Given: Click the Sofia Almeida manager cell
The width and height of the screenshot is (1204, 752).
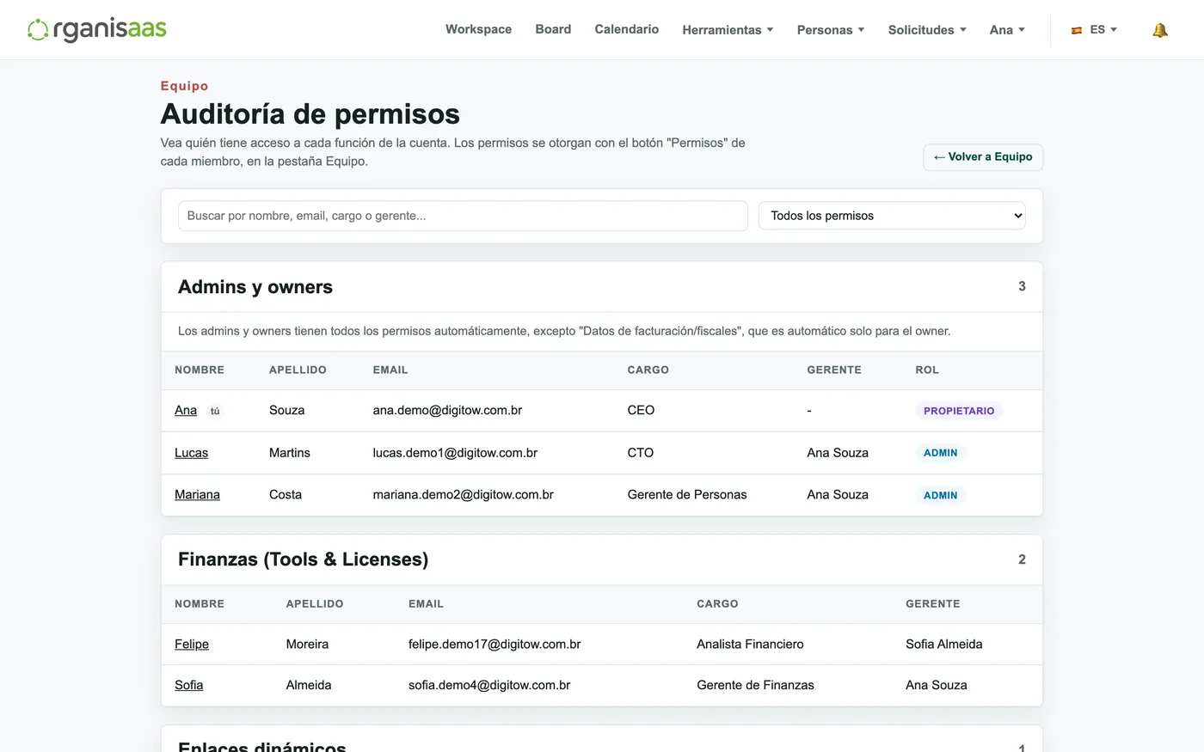Looking at the screenshot, I should 943,645.
